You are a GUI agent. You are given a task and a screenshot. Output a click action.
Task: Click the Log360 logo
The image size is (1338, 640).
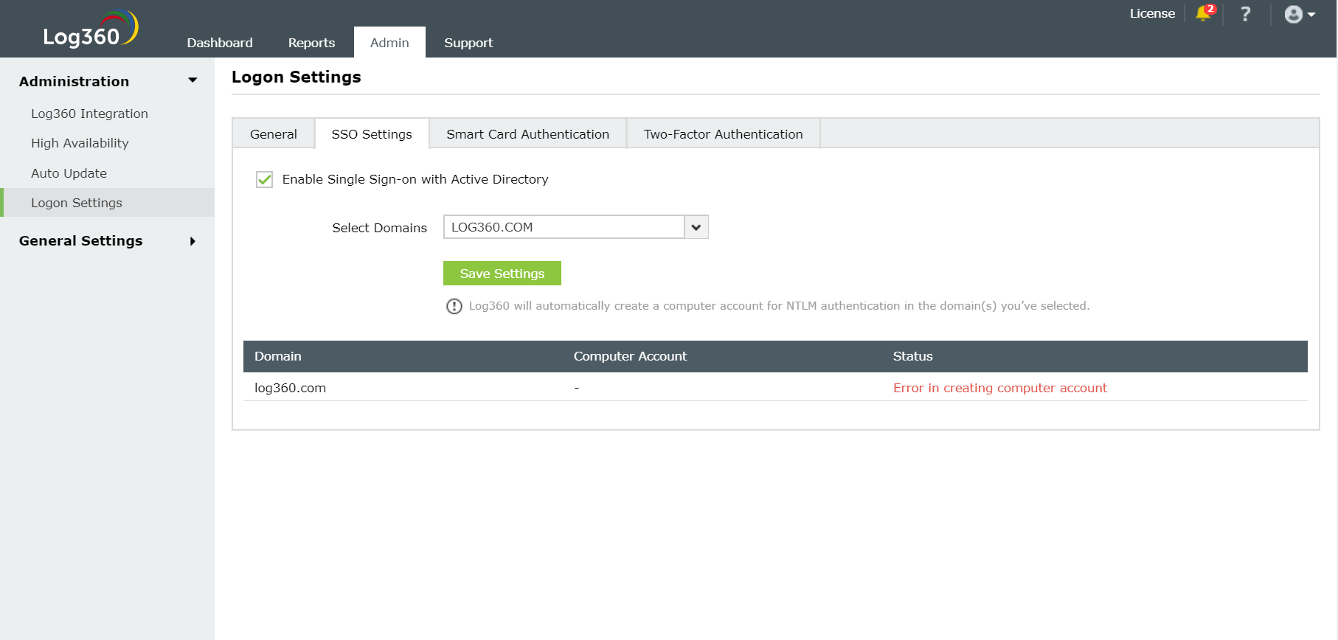click(90, 31)
